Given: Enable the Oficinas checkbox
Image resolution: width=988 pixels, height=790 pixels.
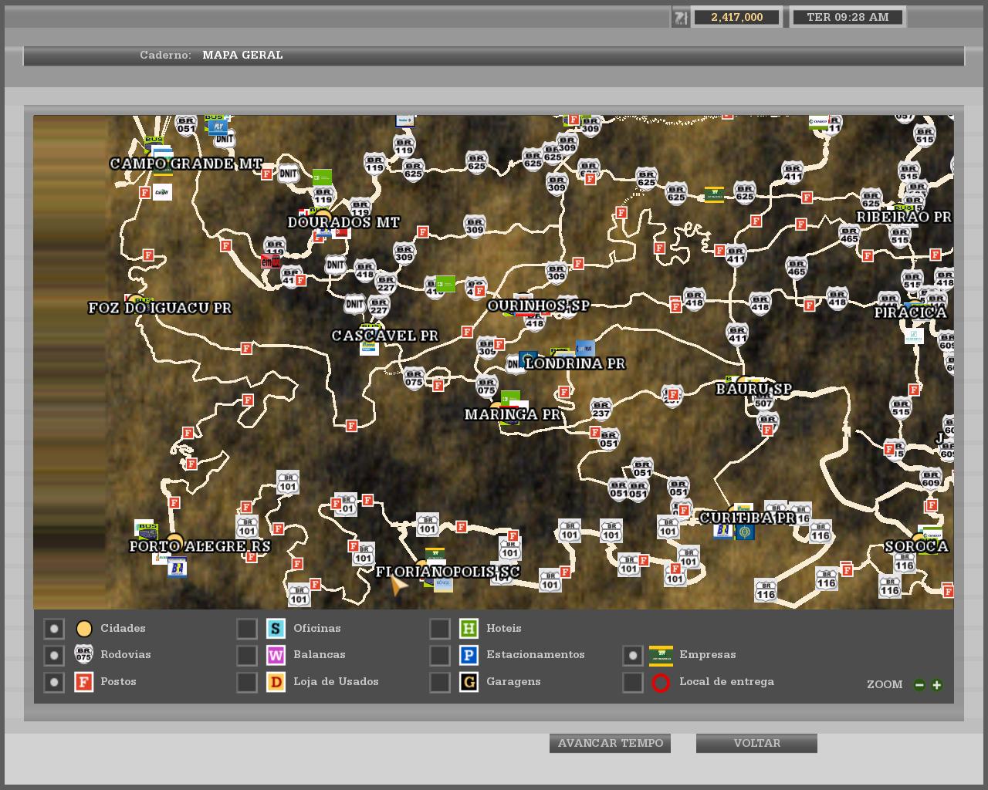Looking at the screenshot, I should [x=247, y=629].
